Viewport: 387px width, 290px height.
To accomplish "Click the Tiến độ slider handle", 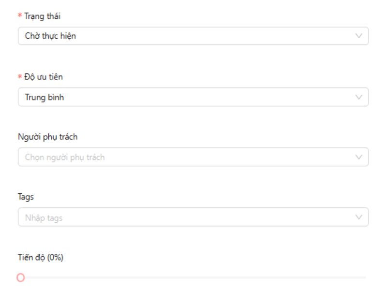I will click(x=20, y=277).
